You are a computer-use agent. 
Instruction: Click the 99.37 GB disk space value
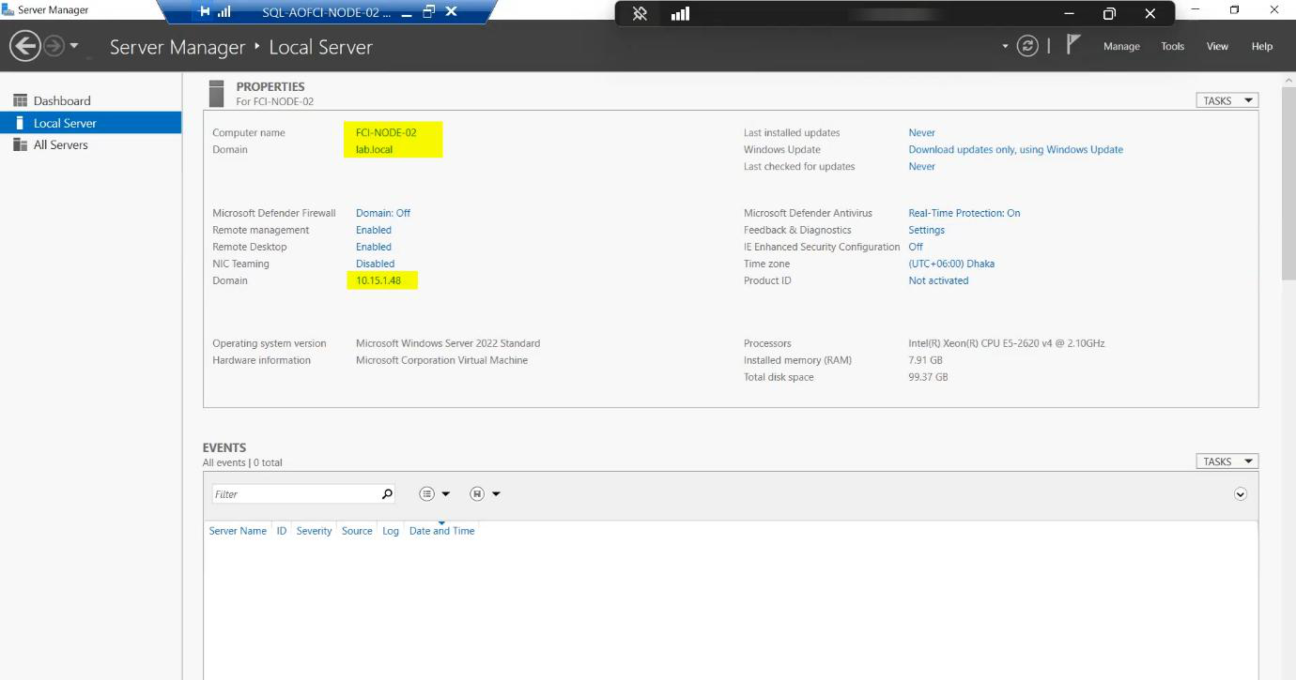(x=928, y=377)
